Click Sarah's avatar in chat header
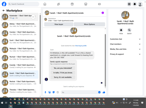Viewport: 146px width, 108px height. click(47, 13)
